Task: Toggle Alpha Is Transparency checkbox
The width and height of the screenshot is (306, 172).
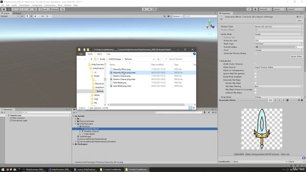Action: tap(256, 70)
